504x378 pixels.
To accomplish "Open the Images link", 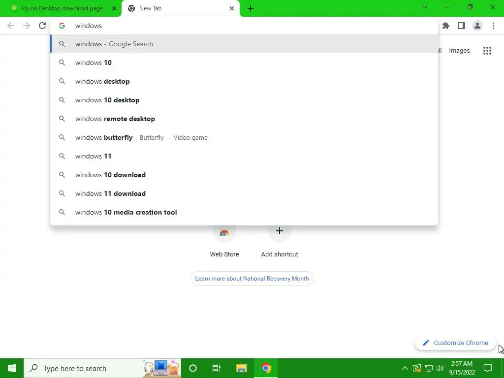I will (459, 51).
